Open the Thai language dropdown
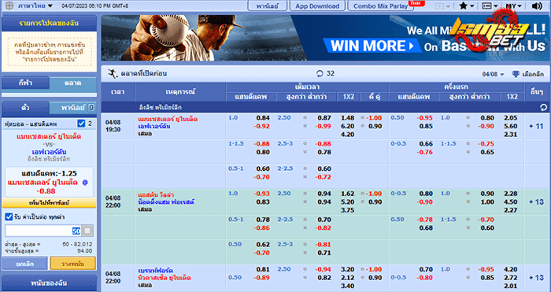The width and height of the screenshot is (551, 292). click(35, 6)
